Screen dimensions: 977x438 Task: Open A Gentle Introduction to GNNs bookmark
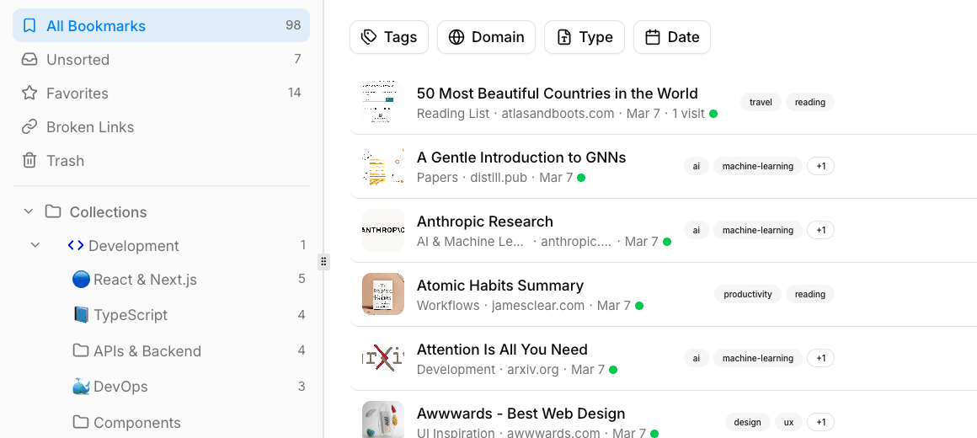click(x=521, y=158)
